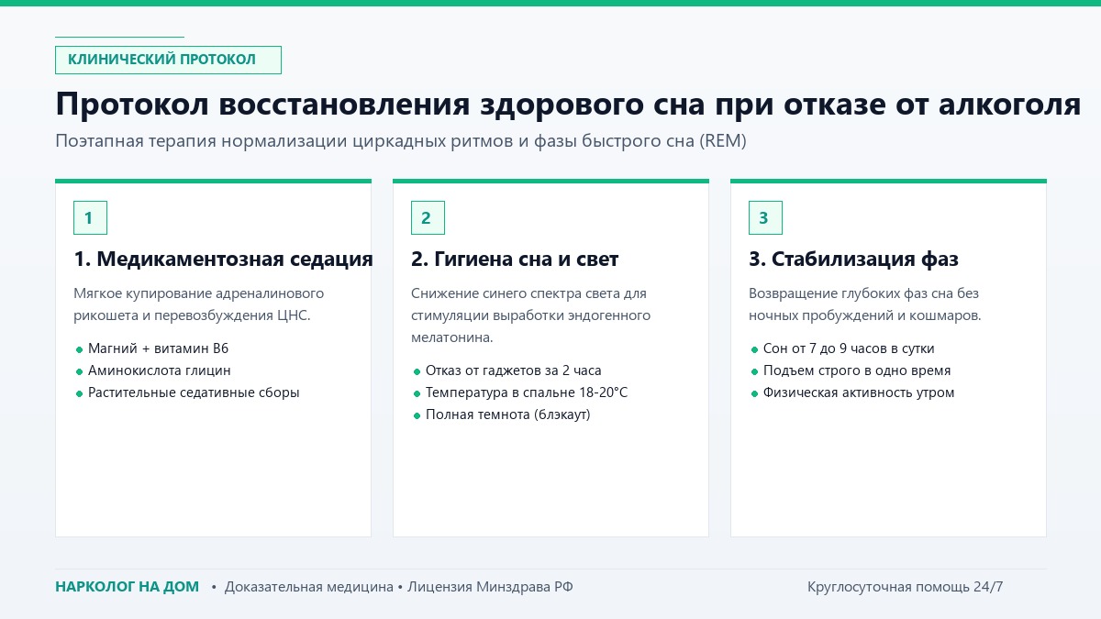Click footer text 'Лицензия Минздрава РФ'
This screenshot has height=619, width=1101.
click(x=490, y=587)
